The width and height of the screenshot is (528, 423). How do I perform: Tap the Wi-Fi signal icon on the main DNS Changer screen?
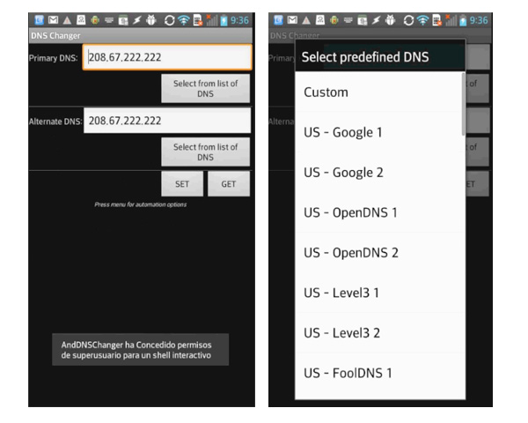pyautogui.click(x=184, y=20)
